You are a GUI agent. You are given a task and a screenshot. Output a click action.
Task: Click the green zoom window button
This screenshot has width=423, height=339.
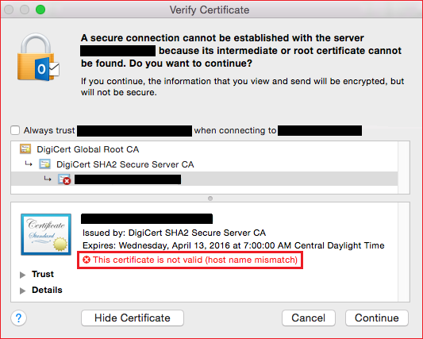40,10
